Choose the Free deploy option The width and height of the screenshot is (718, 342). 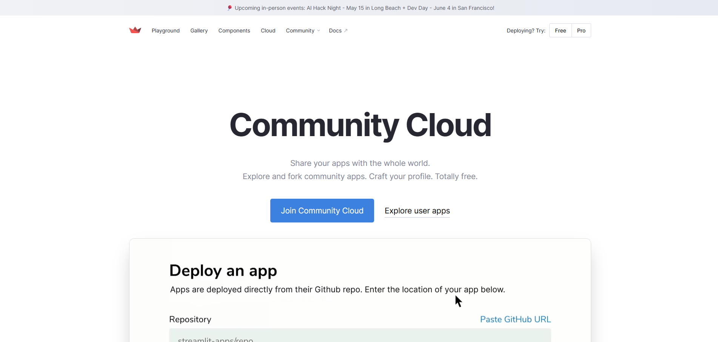561,31
